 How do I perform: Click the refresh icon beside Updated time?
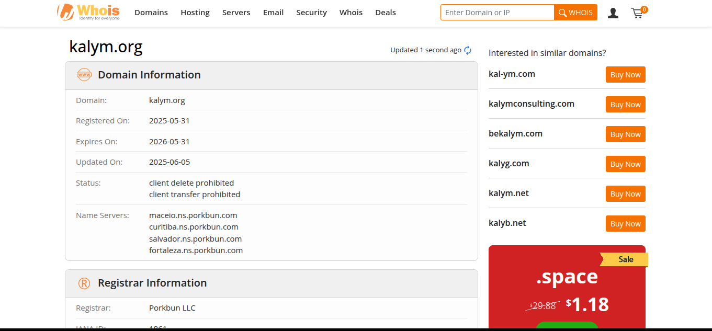click(468, 50)
